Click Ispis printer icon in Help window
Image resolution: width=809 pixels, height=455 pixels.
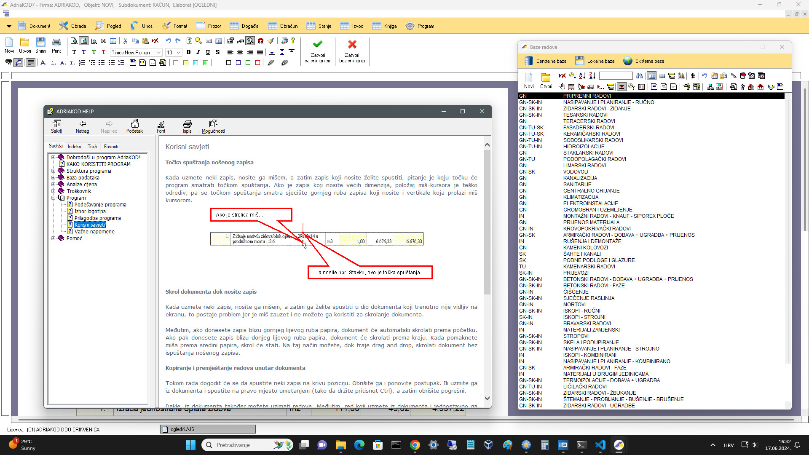coord(187,126)
